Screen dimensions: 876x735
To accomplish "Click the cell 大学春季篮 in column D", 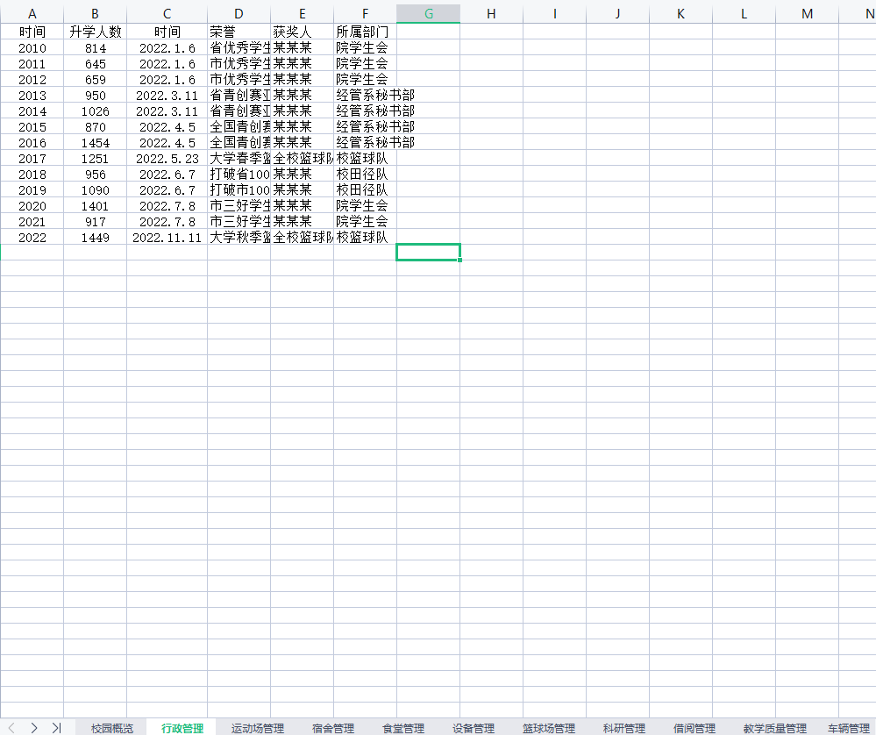I will click(239, 158).
